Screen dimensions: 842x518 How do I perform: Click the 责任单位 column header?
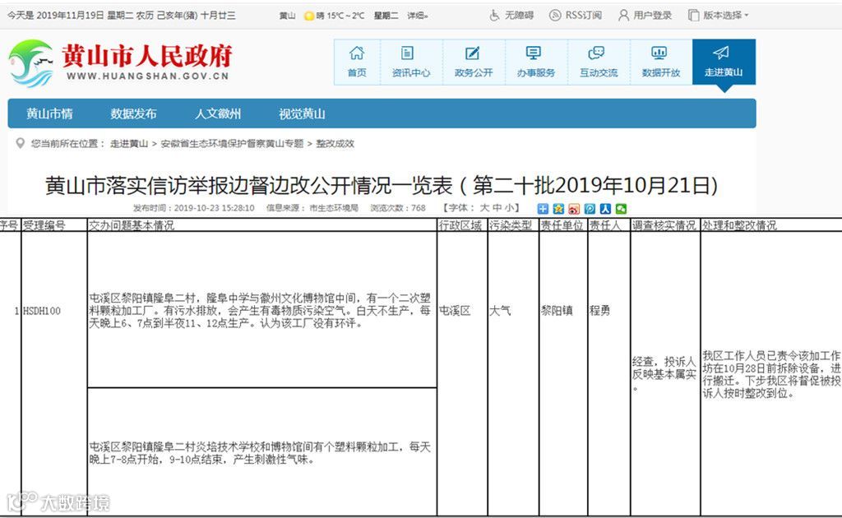point(562,225)
